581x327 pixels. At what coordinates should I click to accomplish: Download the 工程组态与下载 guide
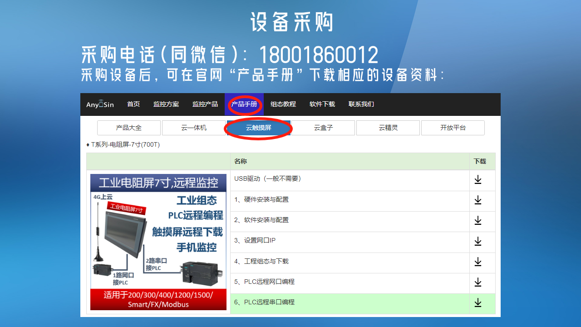point(478,262)
